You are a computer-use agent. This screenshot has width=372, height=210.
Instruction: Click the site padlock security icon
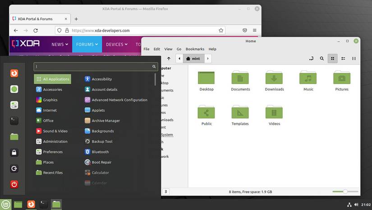click(67, 30)
